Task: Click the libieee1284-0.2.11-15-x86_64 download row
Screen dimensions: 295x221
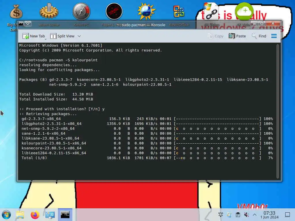Action: tap(147, 153)
